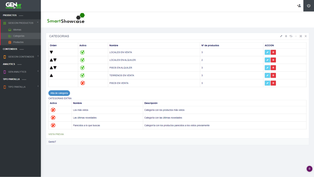Click the notification badge at bottom right
This screenshot has height=177, width=314.
309,168
